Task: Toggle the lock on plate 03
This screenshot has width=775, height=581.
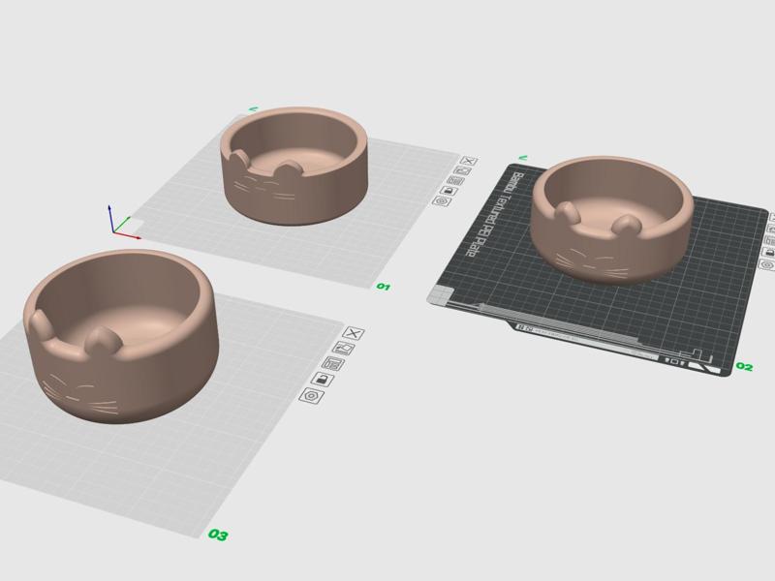Action: click(323, 380)
